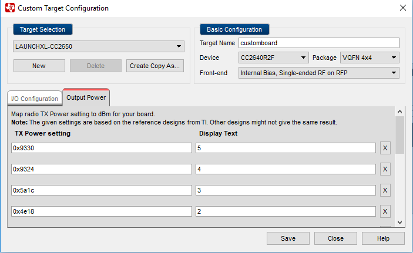Click into the Target Name field
This screenshot has width=413, height=253.
tap(318, 43)
